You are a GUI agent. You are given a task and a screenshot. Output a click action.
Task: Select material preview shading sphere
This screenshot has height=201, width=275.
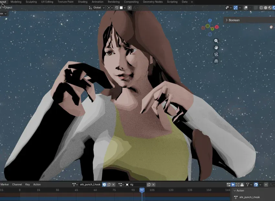pyautogui.click(x=270, y=8)
